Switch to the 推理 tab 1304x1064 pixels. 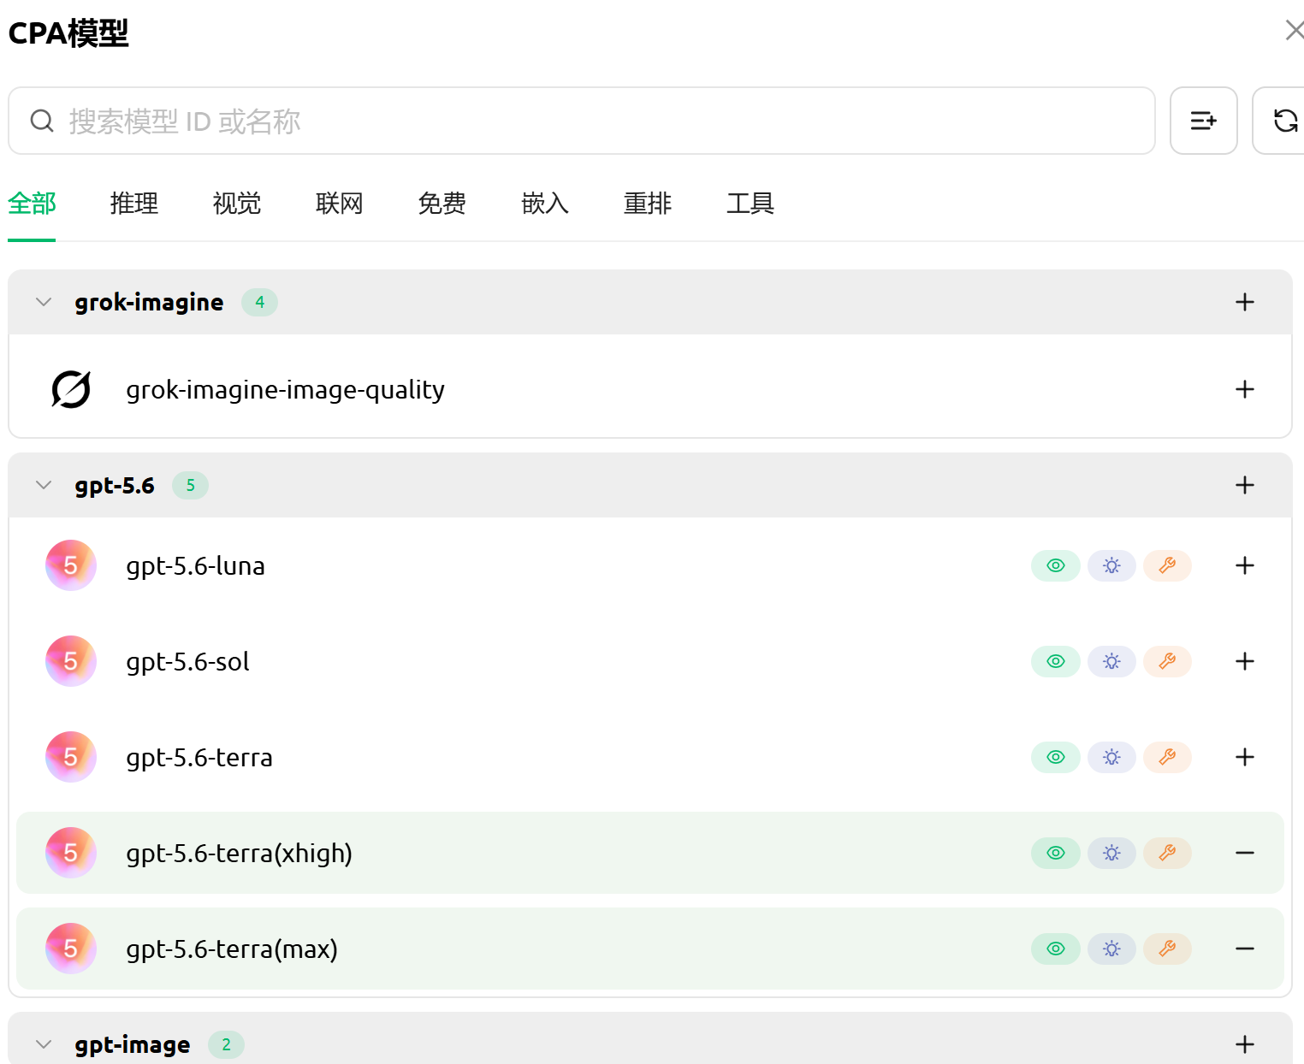point(134,204)
